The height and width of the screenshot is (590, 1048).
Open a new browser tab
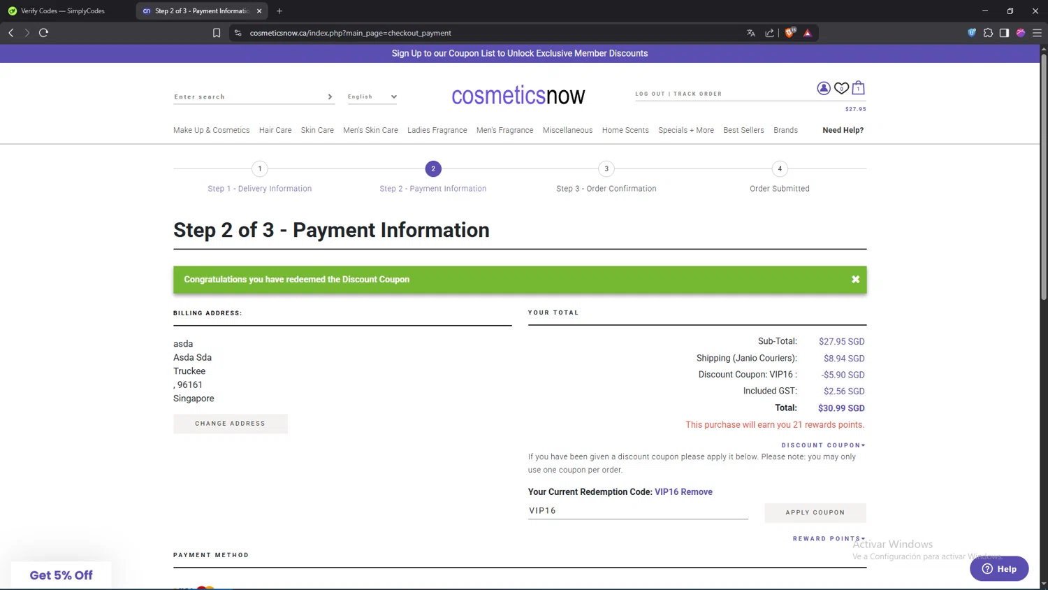(279, 11)
